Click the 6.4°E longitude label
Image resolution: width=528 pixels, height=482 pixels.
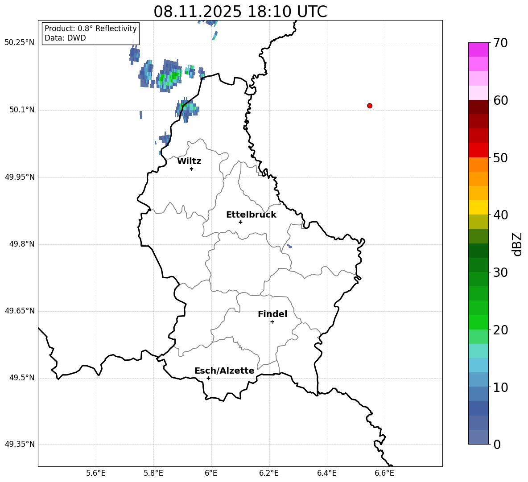(x=326, y=473)
